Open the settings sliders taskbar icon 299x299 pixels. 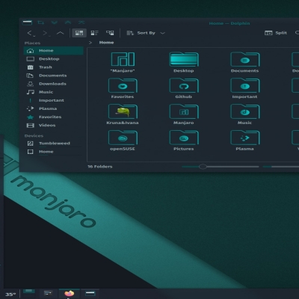(49, 293)
